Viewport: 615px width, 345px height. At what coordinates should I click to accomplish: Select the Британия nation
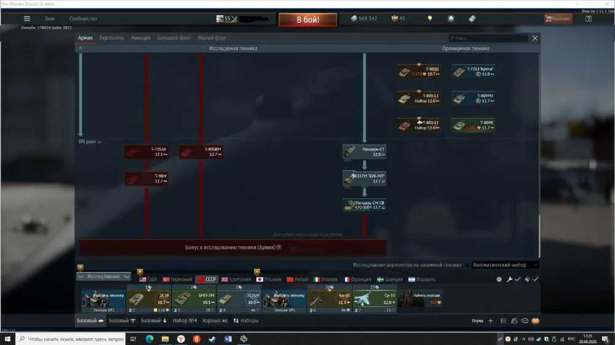[x=236, y=279]
